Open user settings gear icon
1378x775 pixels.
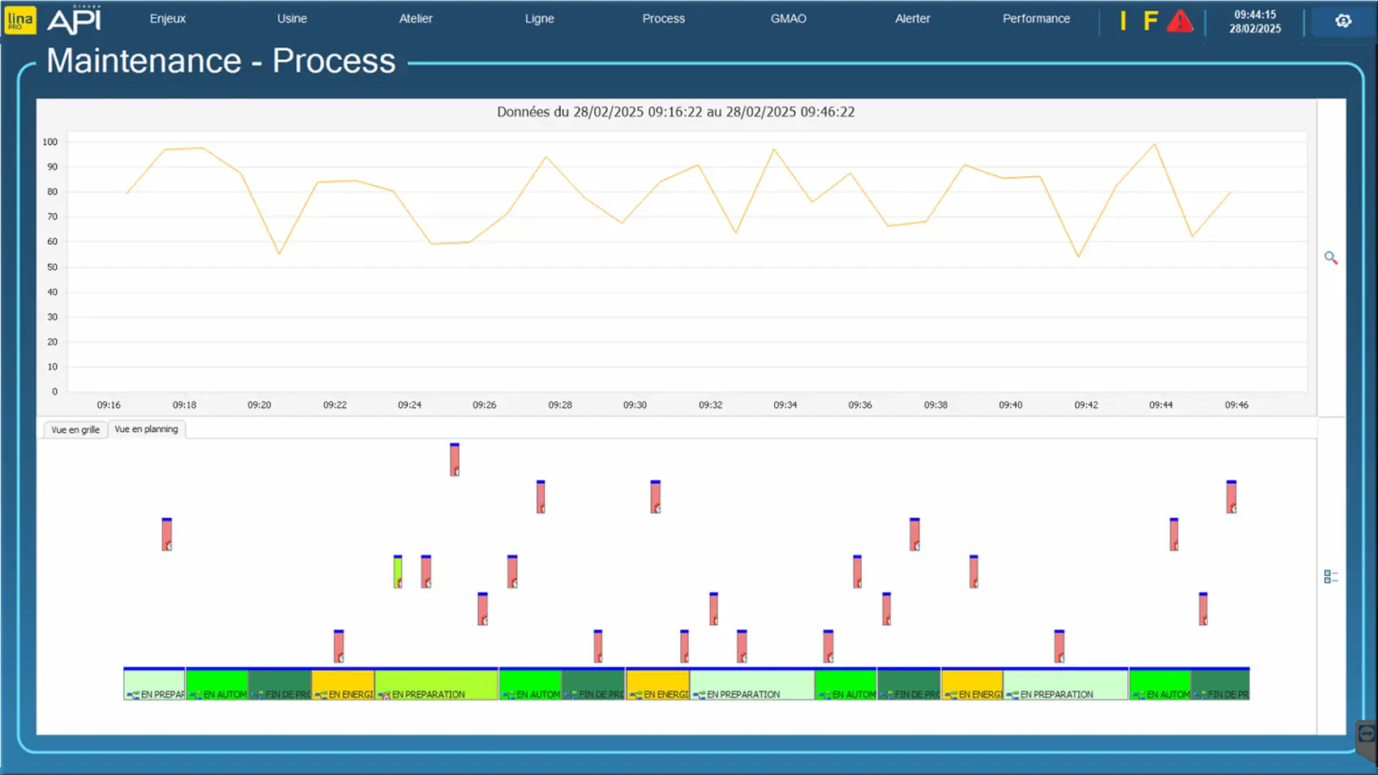click(x=1343, y=21)
